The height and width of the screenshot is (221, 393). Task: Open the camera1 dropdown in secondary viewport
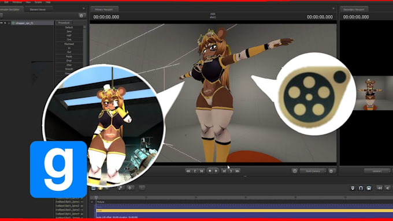[377, 171]
